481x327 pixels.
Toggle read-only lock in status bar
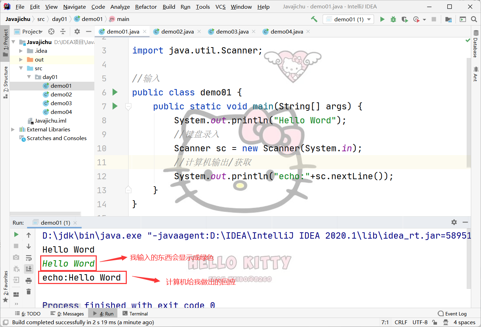point(435,322)
